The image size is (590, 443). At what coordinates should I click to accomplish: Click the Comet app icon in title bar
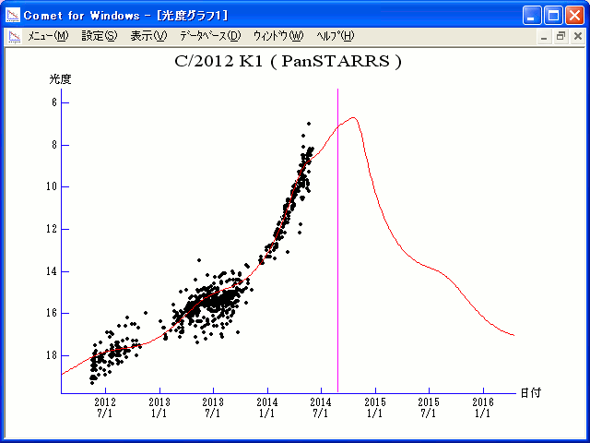pyautogui.click(x=13, y=16)
